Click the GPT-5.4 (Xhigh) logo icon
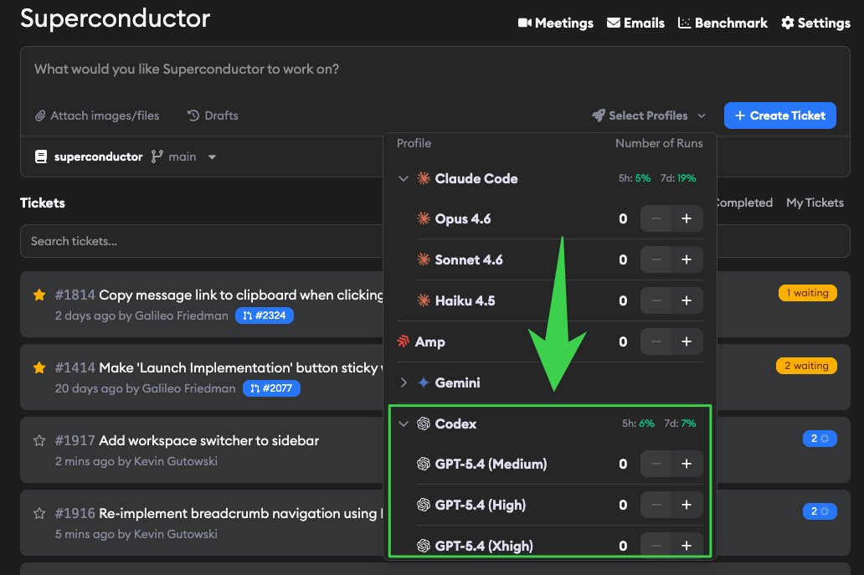 pos(423,546)
